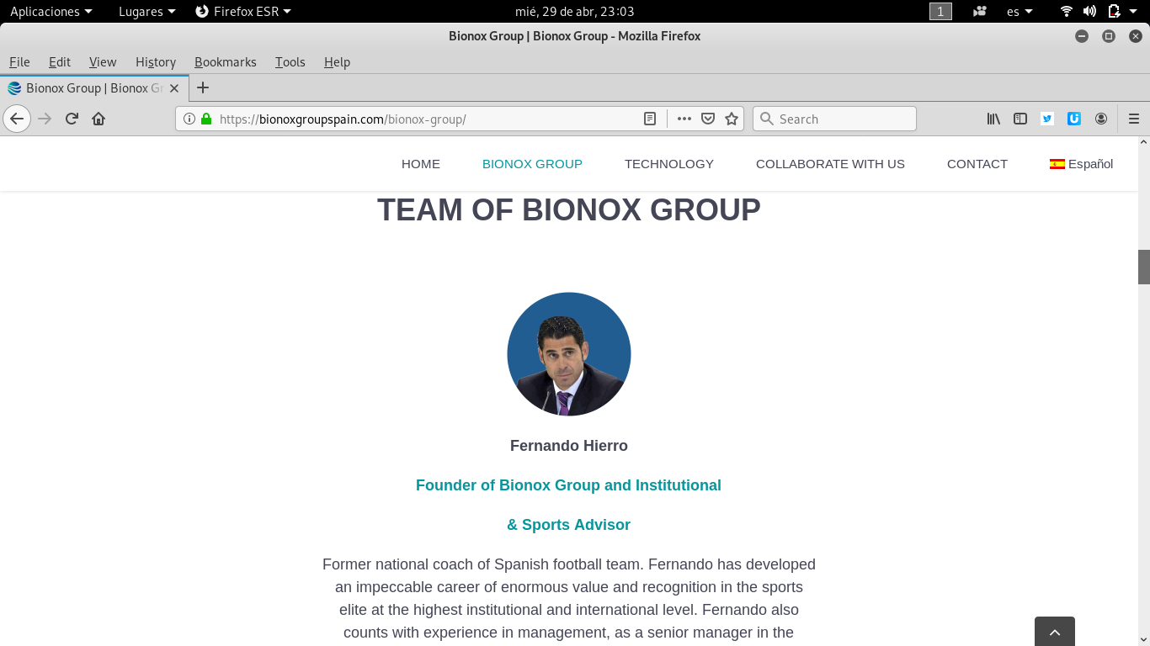Open the Aplicaciones menu
This screenshot has width=1150, height=646.
point(51,11)
